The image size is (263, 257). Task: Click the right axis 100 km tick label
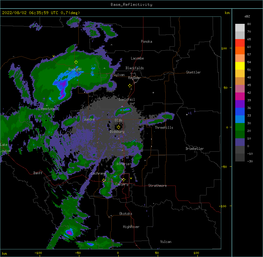pos(224,48)
